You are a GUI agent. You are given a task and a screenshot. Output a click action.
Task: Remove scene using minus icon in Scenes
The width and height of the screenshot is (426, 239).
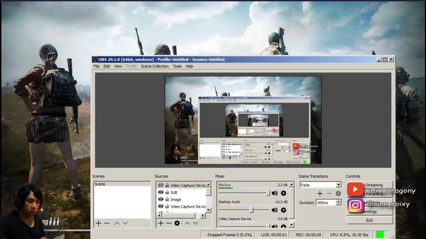[x=106, y=223]
